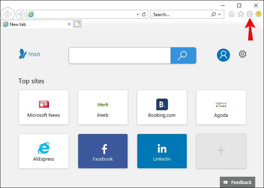The width and height of the screenshot is (264, 188).
Task: Click the blue MSN search button
Action: [x=183, y=55]
